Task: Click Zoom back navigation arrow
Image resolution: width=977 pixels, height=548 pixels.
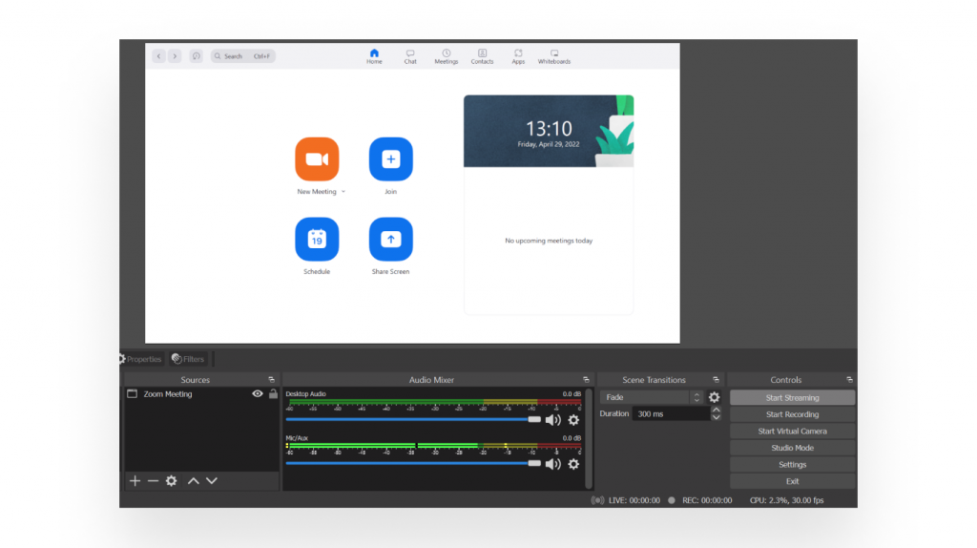Action: point(159,56)
